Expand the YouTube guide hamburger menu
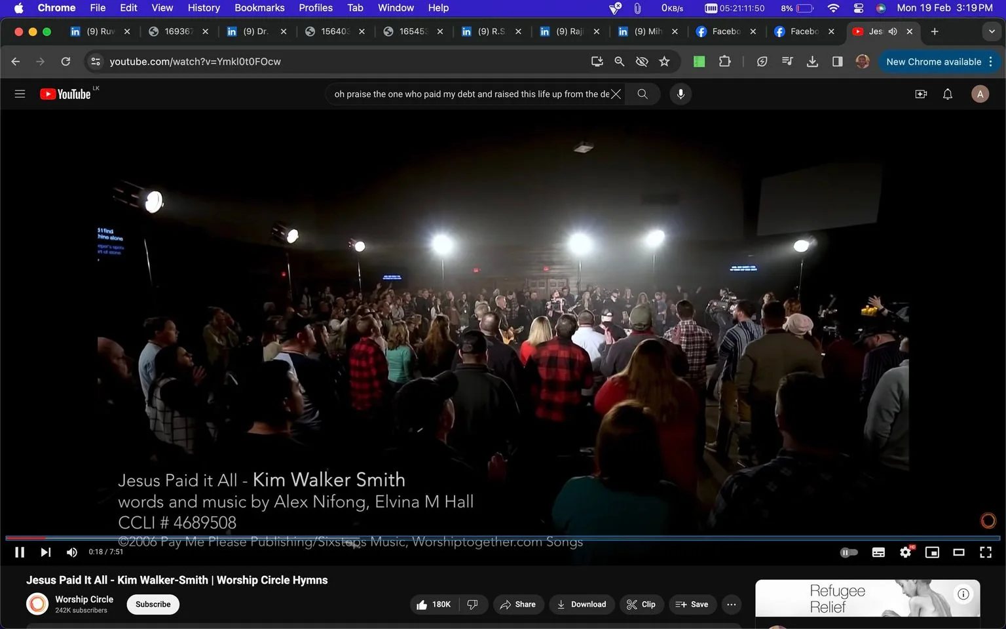Image resolution: width=1006 pixels, height=629 pixels. (20, 94)
